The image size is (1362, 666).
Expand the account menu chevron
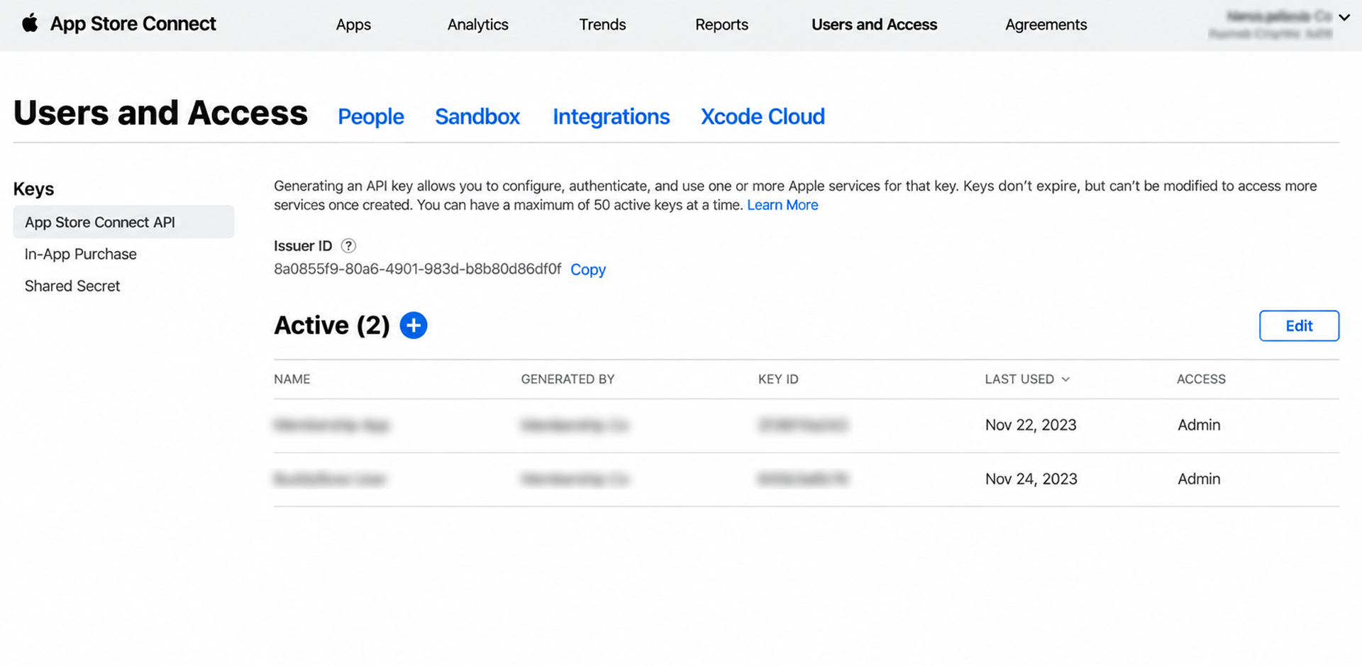pyautogui.click(x=1344, y=18)
